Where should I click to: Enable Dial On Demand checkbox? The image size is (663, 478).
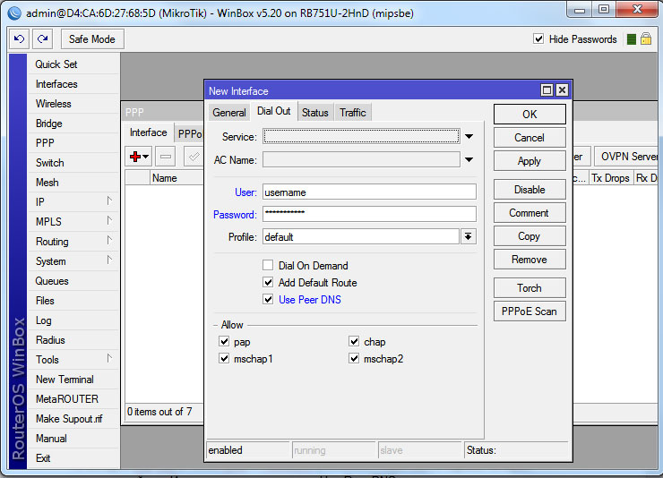click(x=268, y=266)
